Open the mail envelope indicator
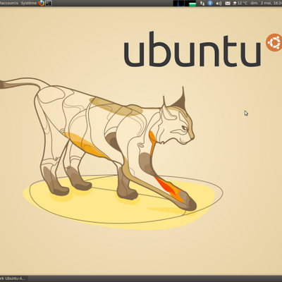The width and height of the screenshot is (282, 282). pos(228,4)
